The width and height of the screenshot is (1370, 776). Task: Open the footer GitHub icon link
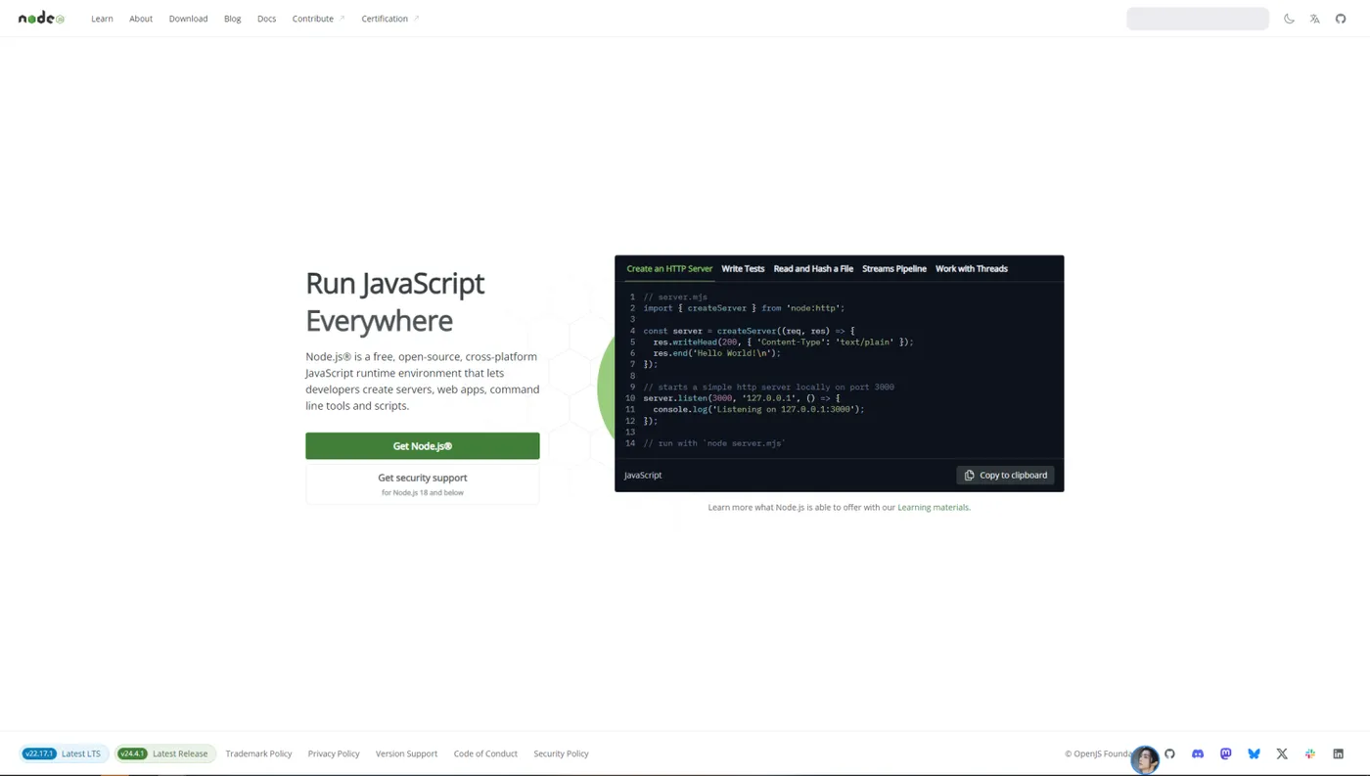point(1169,753)
